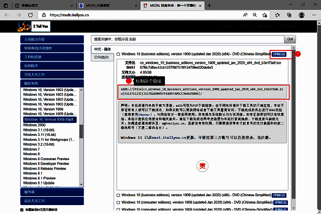Click the I Tell You site logo

(34, 26)
